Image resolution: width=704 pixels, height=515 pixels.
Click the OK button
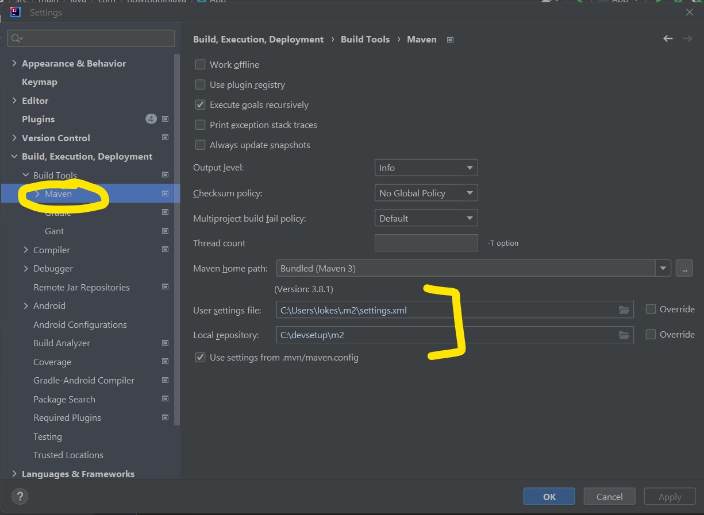tap(549, 496)
